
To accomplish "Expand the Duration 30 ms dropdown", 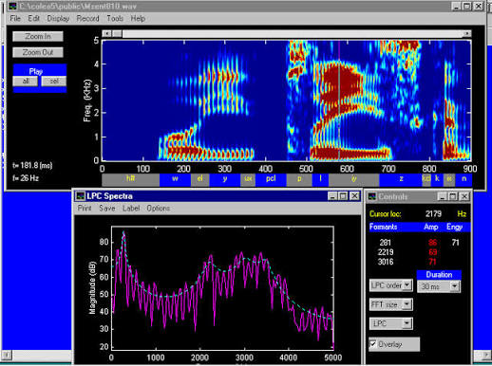I will coord(455,286).
